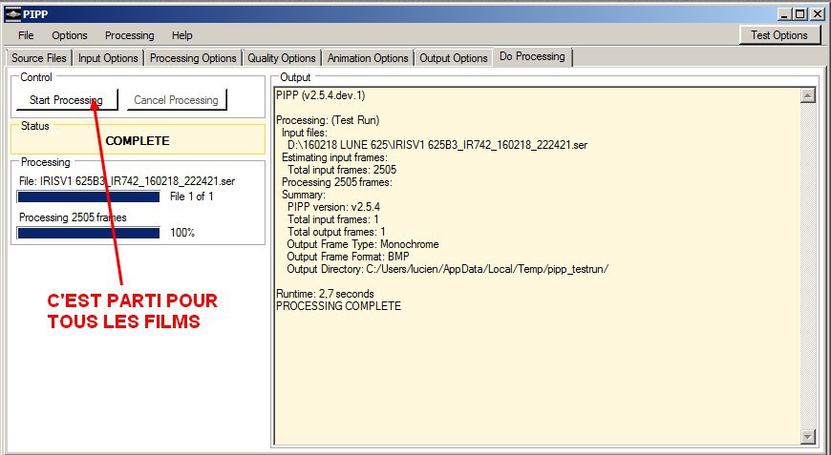This screenshot has height=455, width=831.
Task: Switch to the Processing Options tab
Action: [x=193, y=57]
